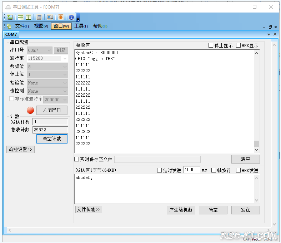Click the vertical tile windows icon
The height and width of the screenshot is (243, 281).
pos(28,17)
